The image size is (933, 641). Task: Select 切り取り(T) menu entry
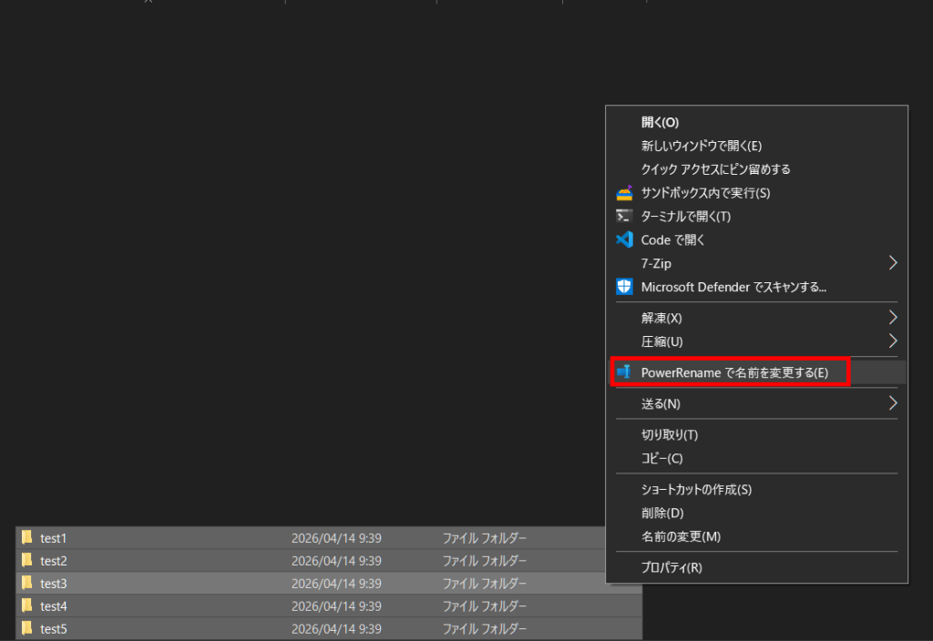click(669, 435)
